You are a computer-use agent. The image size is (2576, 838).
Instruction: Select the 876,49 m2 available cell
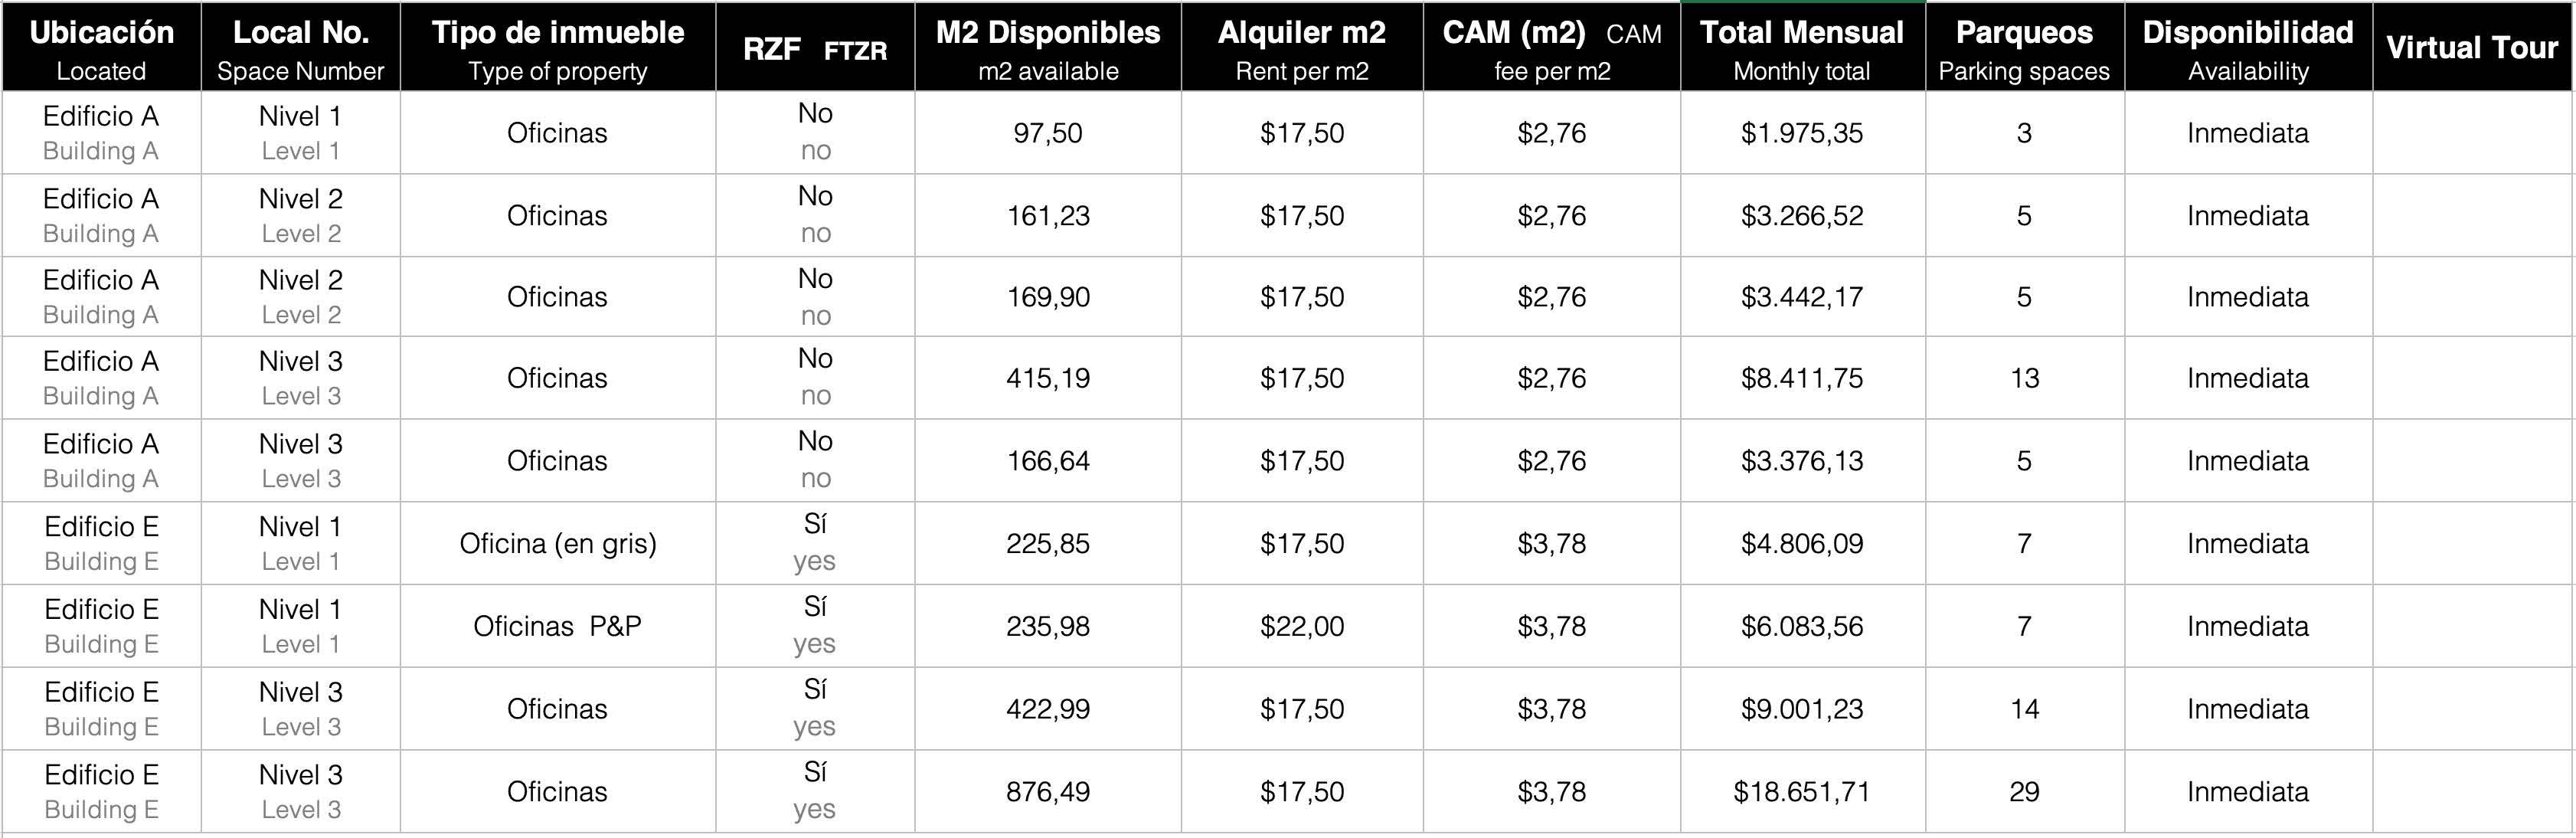coord(1048,791)
